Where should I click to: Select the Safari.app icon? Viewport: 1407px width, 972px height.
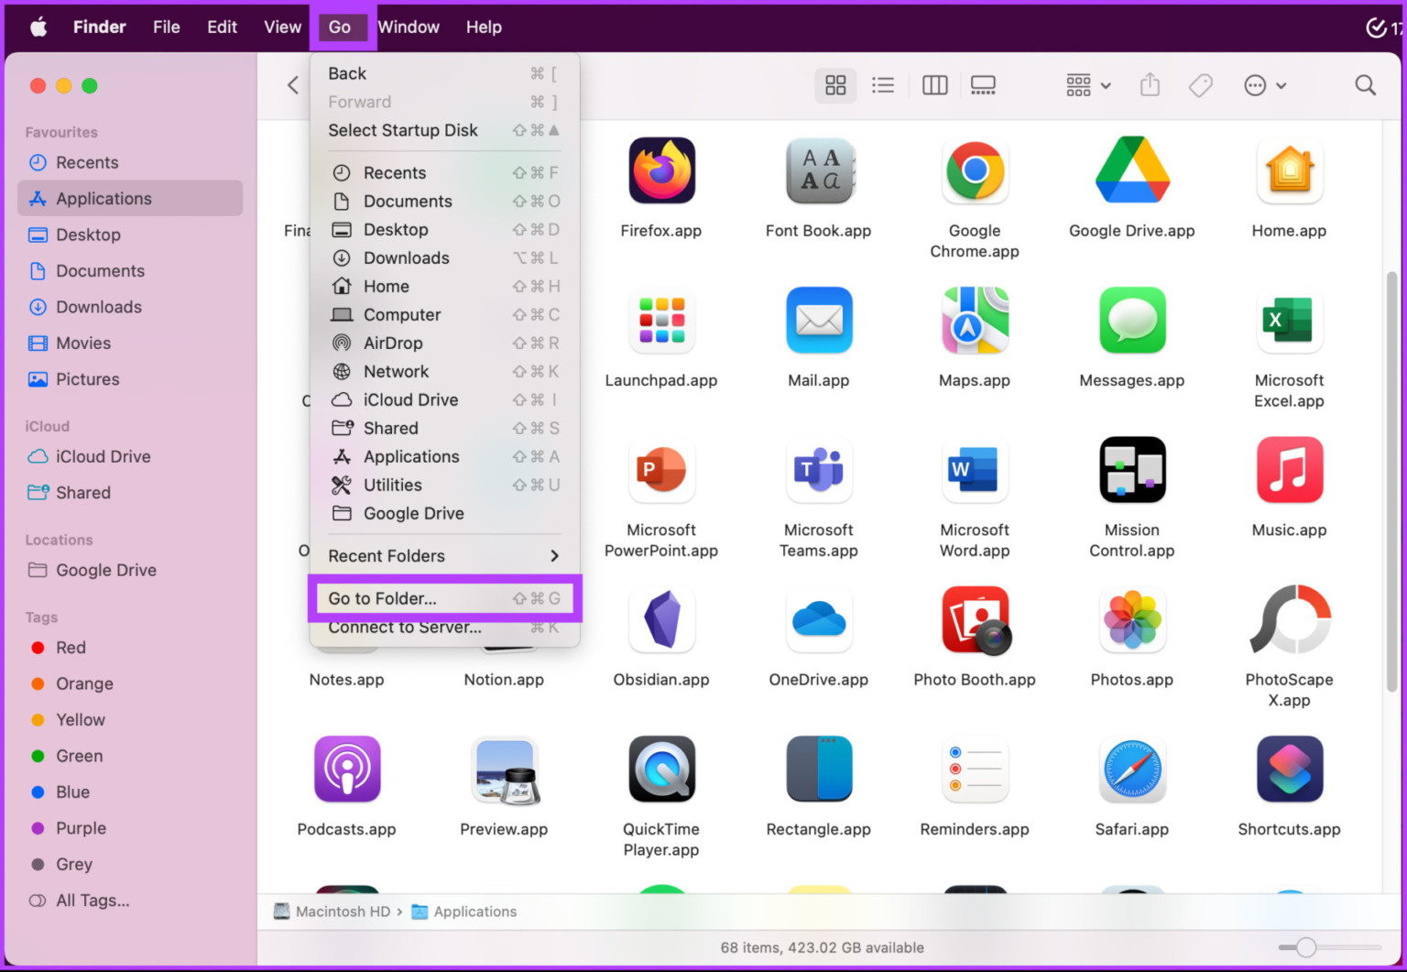[1132, 770]
